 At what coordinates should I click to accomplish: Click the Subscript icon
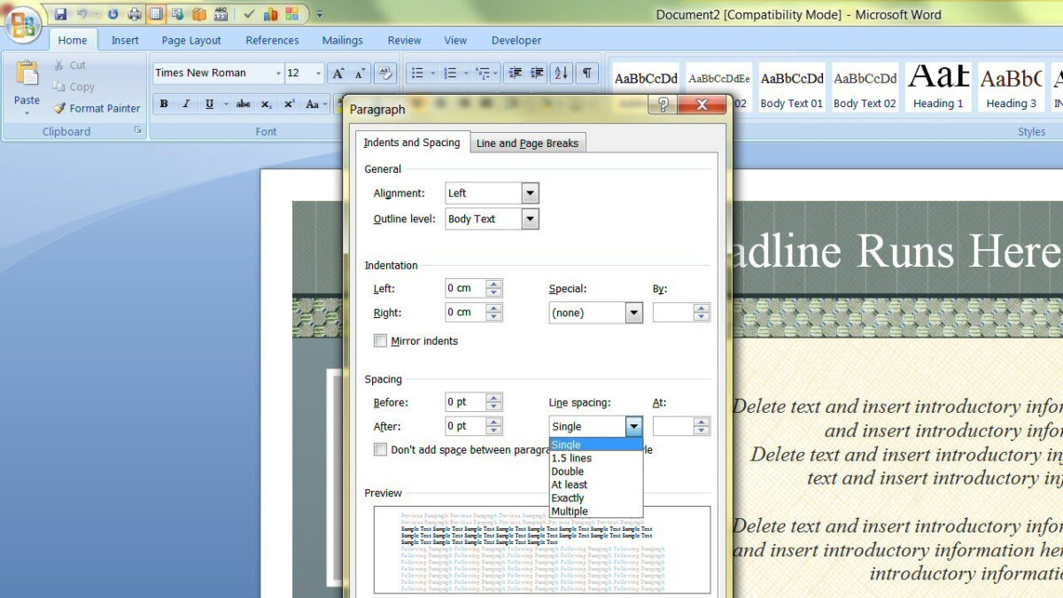(x=266, y=104)
